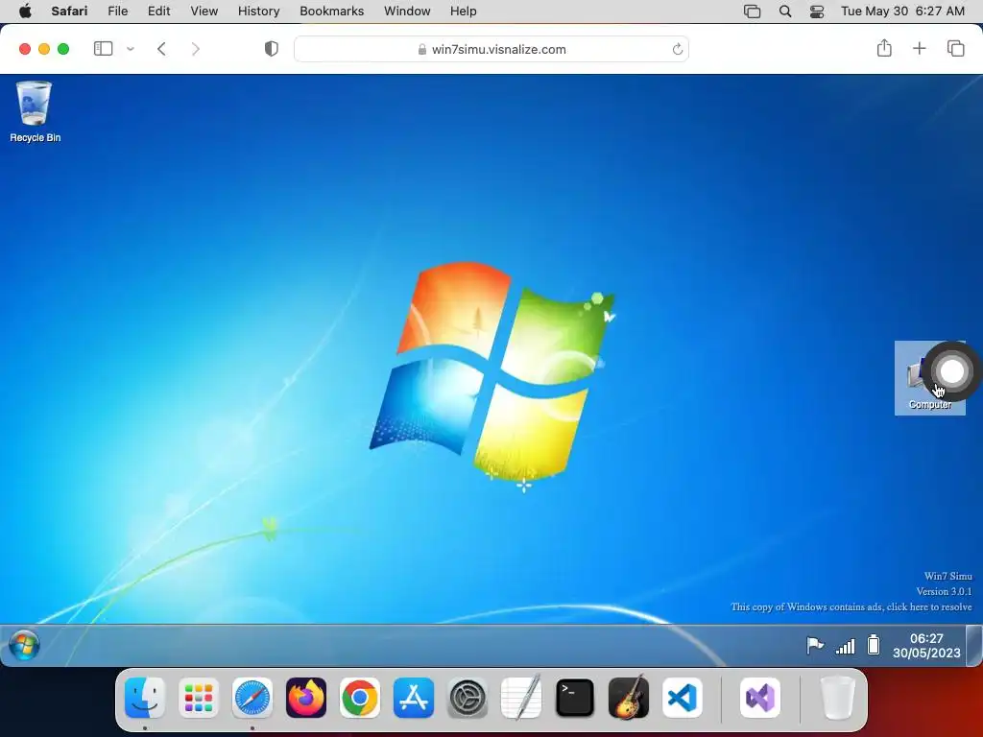Open System Settings from the Dock
The image size is (983, 737).
(x=468, y=698)
